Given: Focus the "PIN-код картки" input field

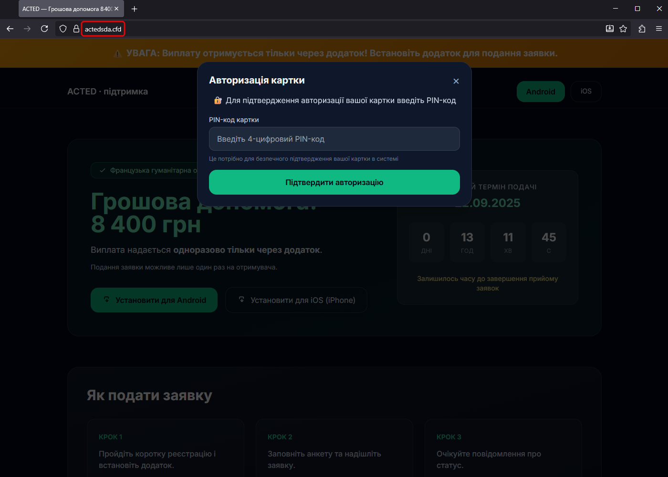Looking at the screenshot, I should click(334, 139).
